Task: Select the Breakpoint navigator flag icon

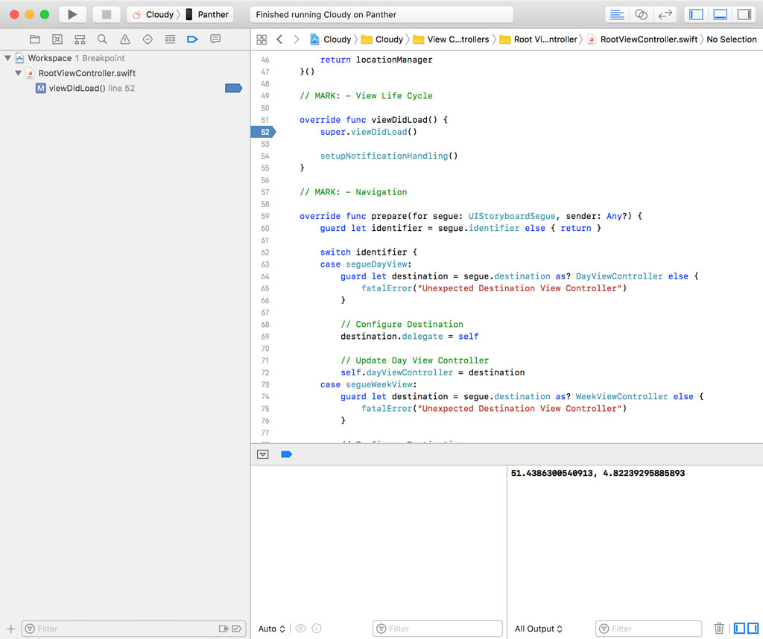Action: click(x=192, y=39)
